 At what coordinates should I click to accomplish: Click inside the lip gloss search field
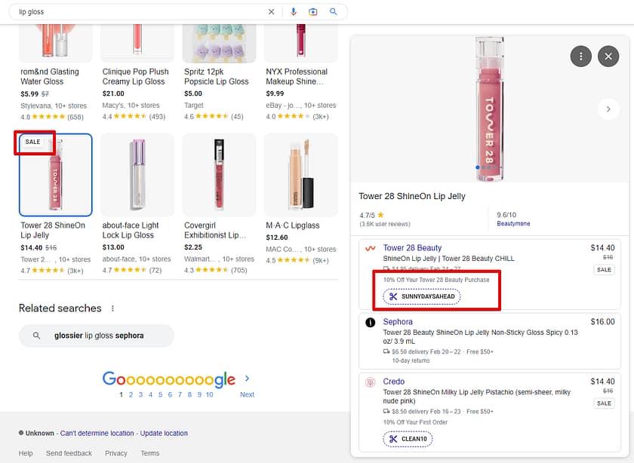(x=136, y=12)
